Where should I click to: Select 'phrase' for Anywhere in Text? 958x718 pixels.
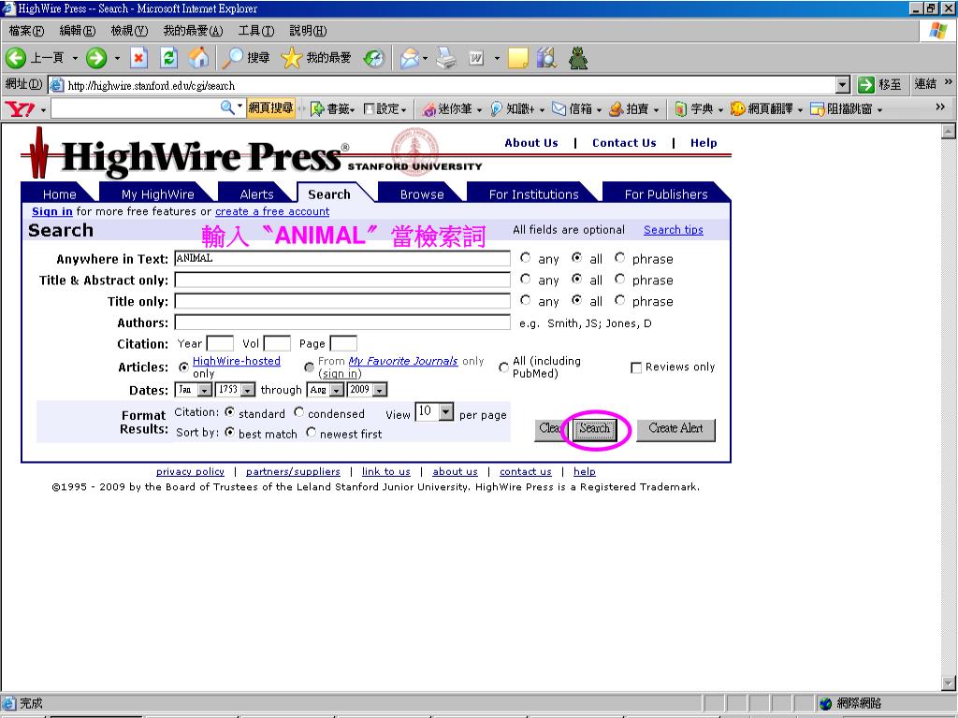[x=619, y=258]
